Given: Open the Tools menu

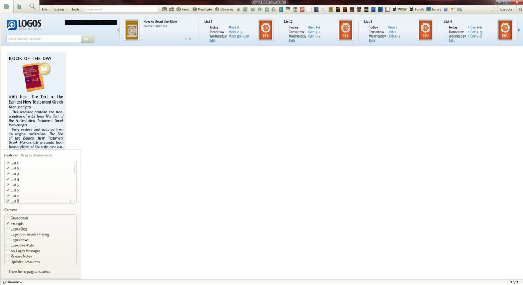Looking at the screenshot, I should [x=76, y=9].
